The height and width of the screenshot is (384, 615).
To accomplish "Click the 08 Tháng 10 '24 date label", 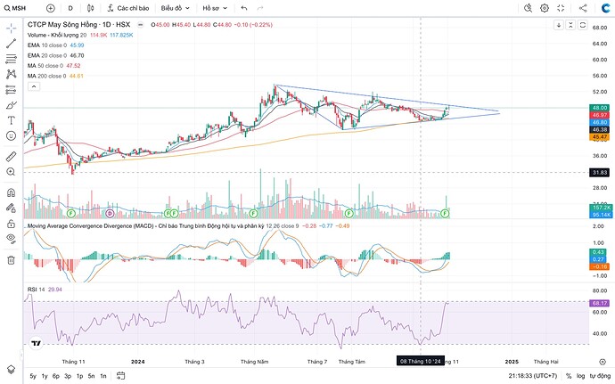I will (421, 361).
